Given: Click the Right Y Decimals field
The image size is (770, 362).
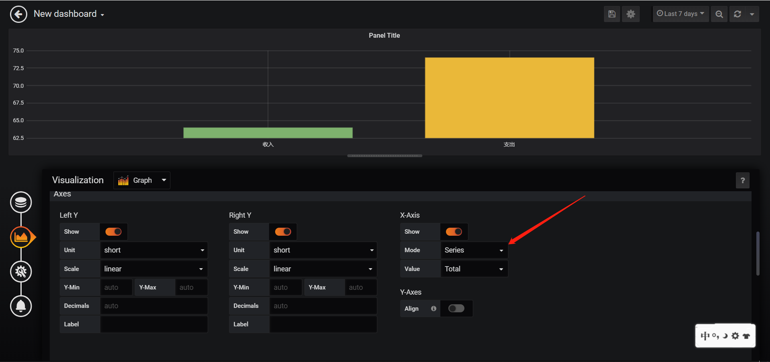Looking at the screenshot, I should (323, 306).
